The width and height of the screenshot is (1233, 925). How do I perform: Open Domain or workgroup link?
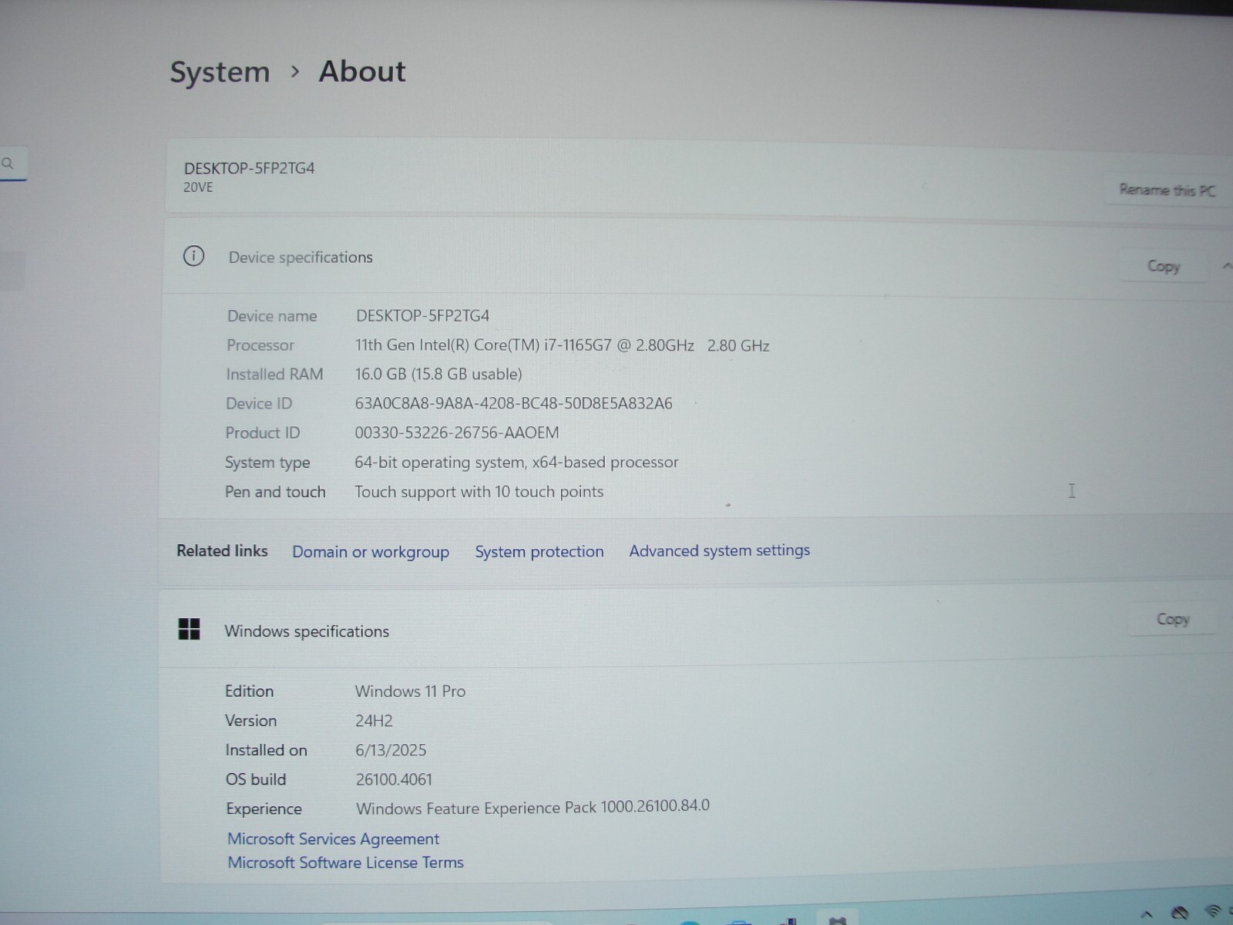[371, 552]
